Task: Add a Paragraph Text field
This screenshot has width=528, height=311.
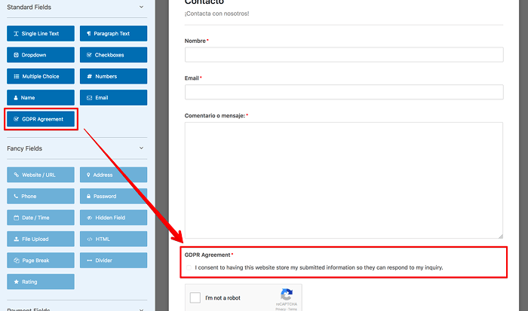Action: pyautogui.click(x=113, y=34)
